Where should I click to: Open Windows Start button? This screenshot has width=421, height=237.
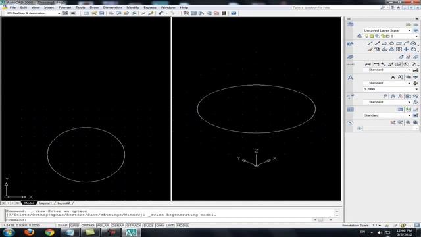tap(9, 232)
